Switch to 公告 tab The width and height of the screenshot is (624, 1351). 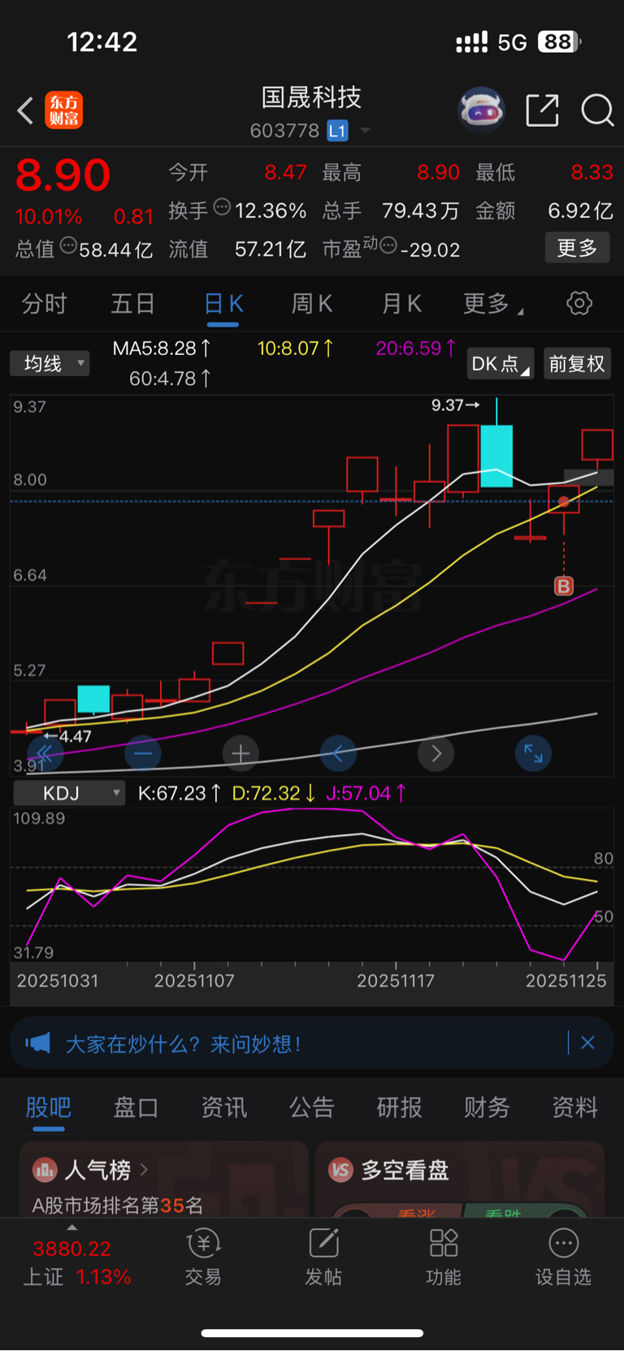[x=311, y=1107]
